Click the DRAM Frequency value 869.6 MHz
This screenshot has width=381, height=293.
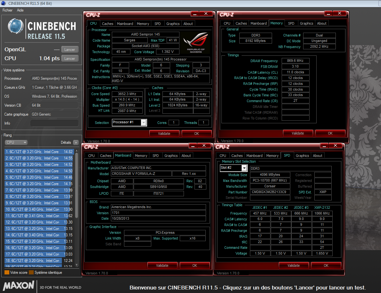point(295,61)
